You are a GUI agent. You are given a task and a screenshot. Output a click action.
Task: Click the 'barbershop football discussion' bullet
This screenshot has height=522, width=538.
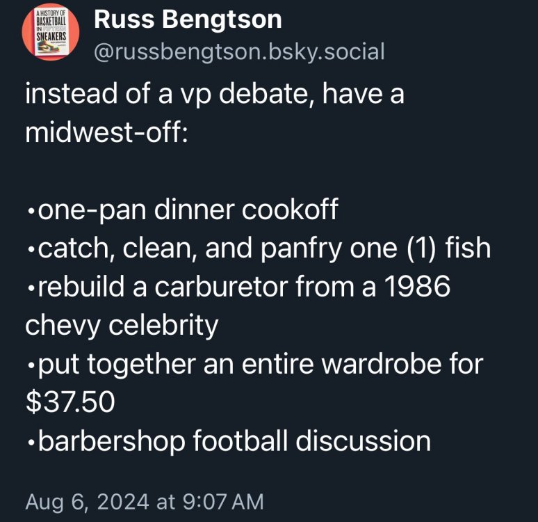tap(231, 441)
